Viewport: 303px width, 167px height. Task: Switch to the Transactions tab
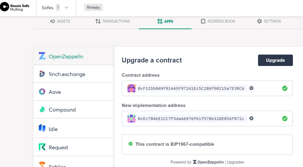coord(113,21)
